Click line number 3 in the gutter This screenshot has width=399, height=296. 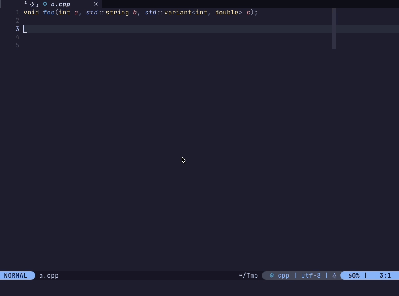coord(17,29)
